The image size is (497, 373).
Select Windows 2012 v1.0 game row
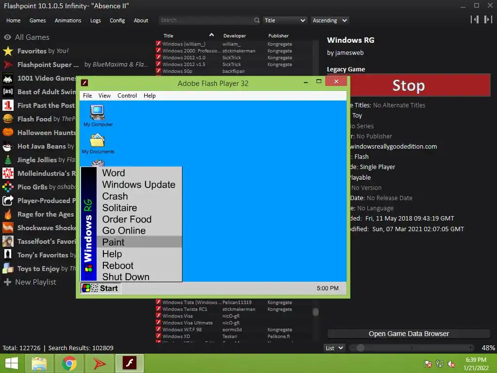pos(234,57)
